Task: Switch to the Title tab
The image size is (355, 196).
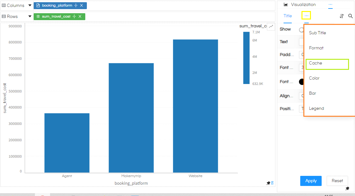Action: [288, 16]
